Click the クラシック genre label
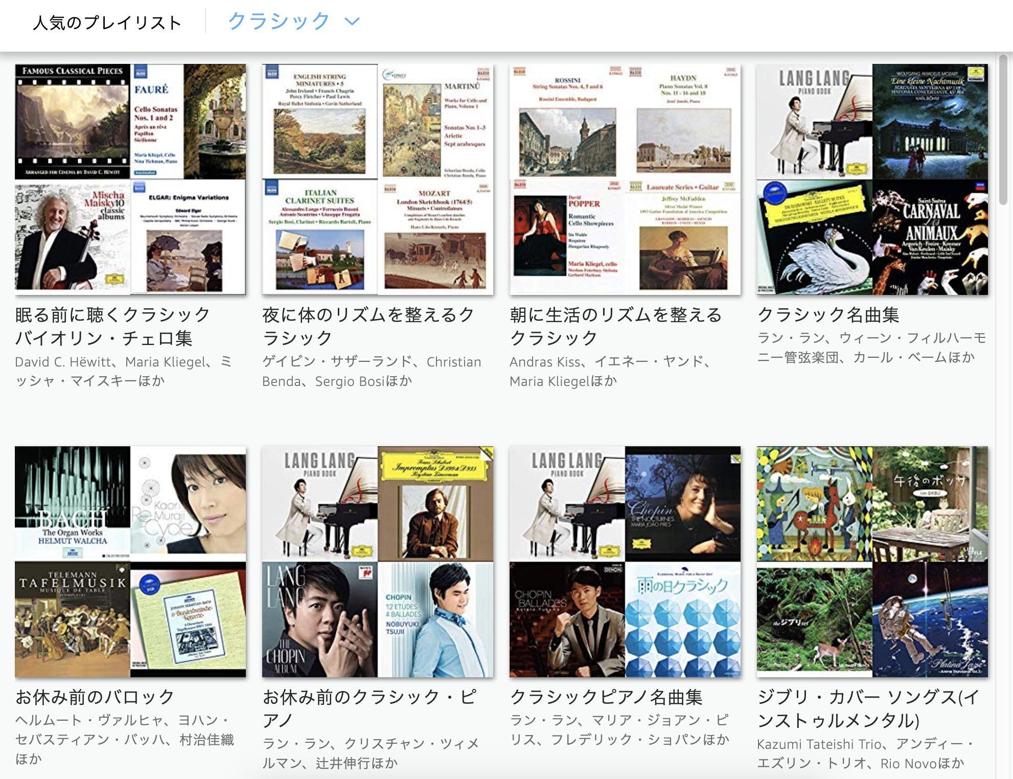This screenshot has height=779, width=1013. [x=279, y=21]
